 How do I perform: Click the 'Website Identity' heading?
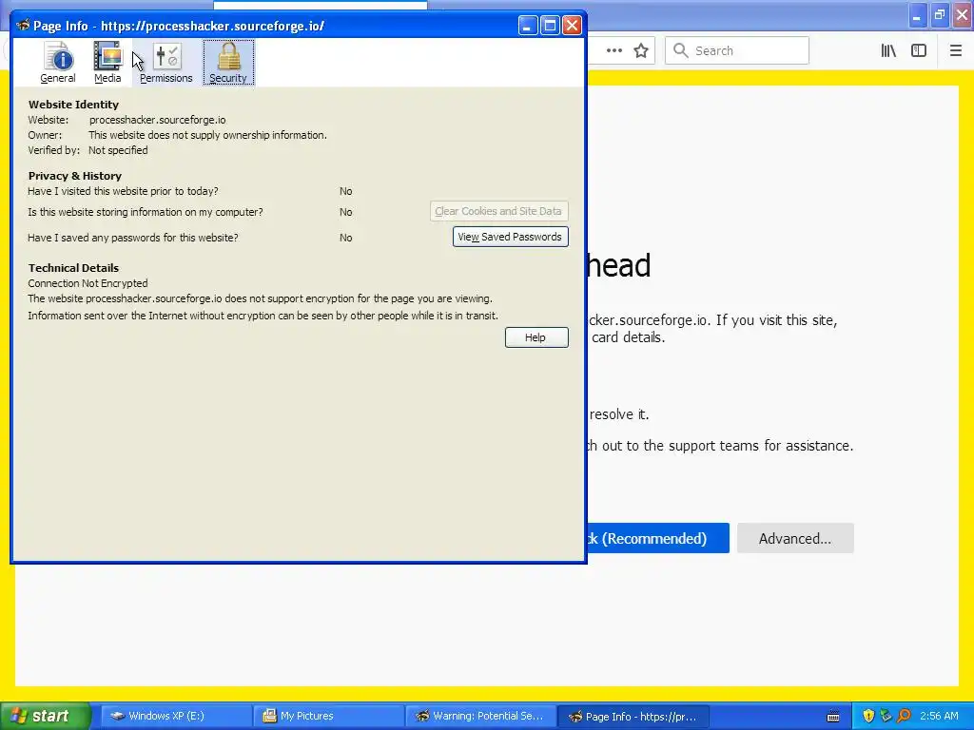click(73, 105)
